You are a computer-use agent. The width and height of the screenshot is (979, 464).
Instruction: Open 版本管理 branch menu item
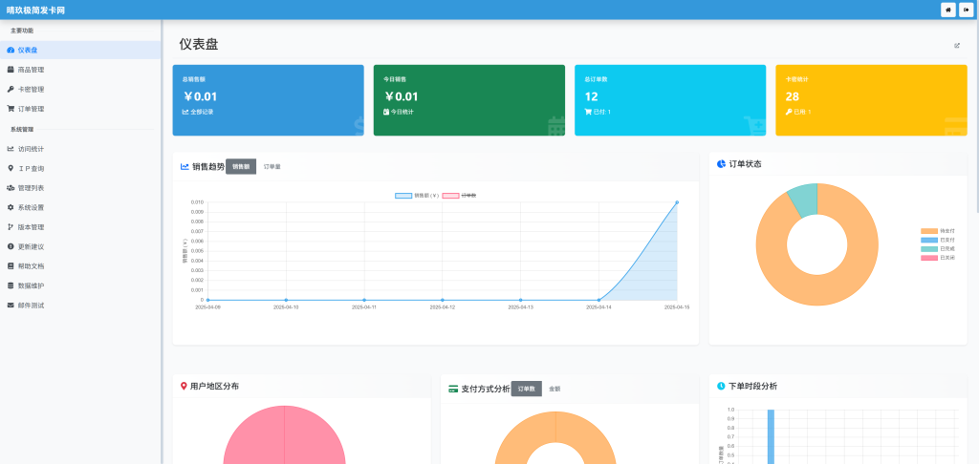point(31,227)
